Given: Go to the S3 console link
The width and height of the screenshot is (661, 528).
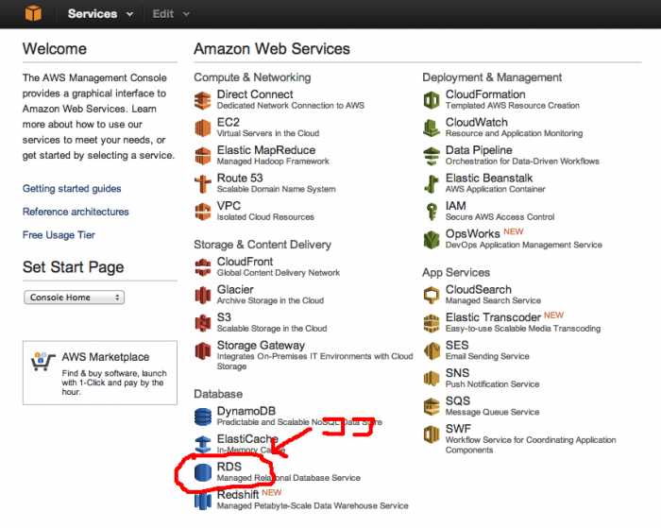Looking at the screenshot, I should [x=224, y=317].
